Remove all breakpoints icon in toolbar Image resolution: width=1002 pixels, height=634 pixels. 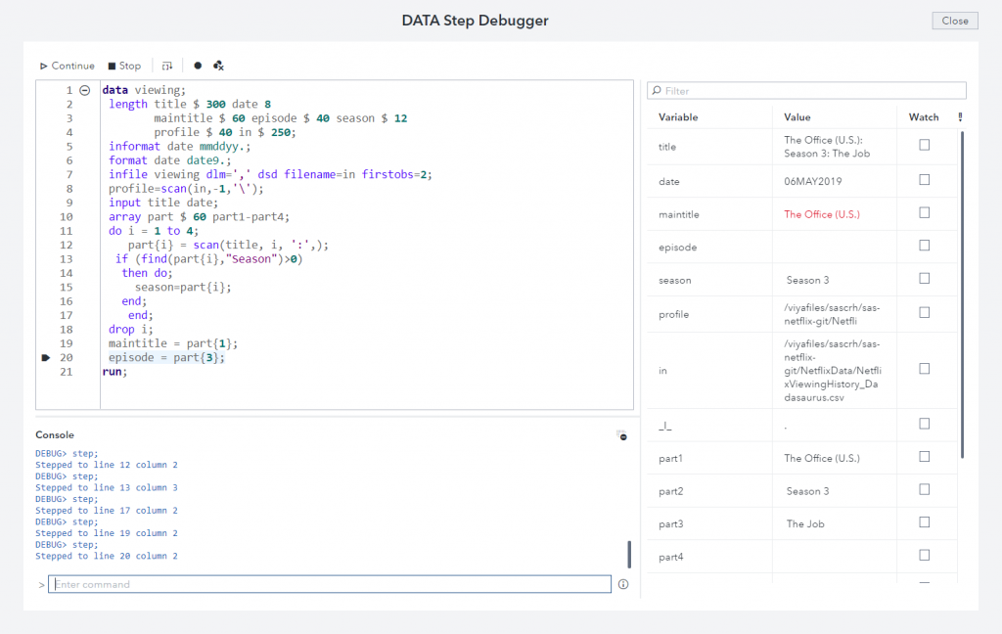coord(218,66)
